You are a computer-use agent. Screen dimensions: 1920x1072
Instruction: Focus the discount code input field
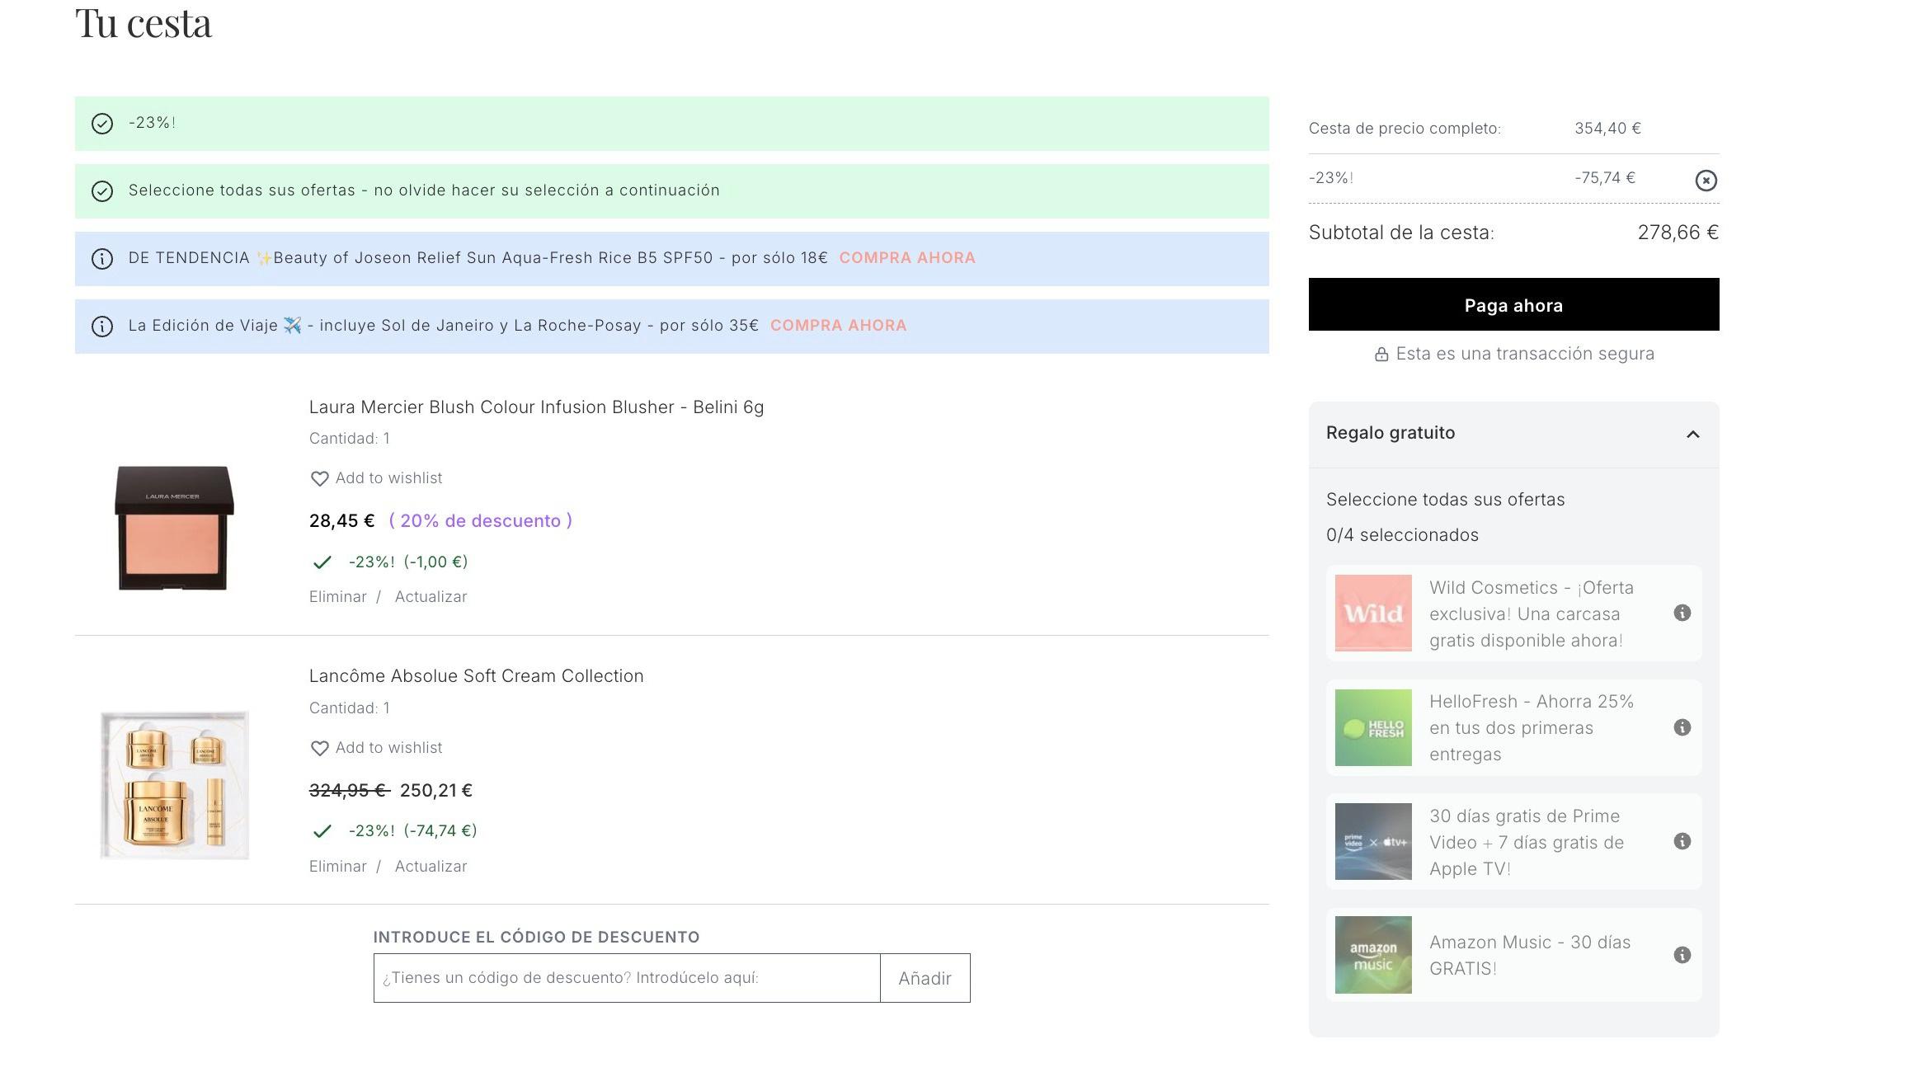click(627, 978)
